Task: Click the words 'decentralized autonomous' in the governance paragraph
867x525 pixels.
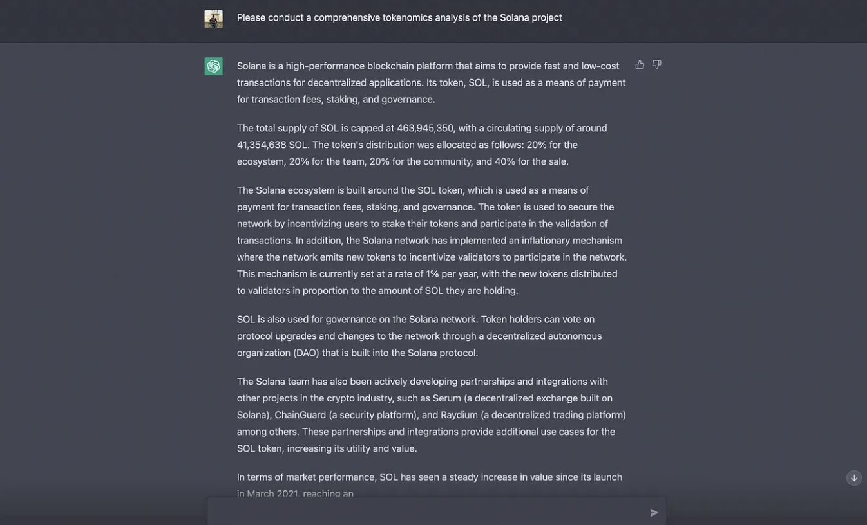Action: (544, 336)
